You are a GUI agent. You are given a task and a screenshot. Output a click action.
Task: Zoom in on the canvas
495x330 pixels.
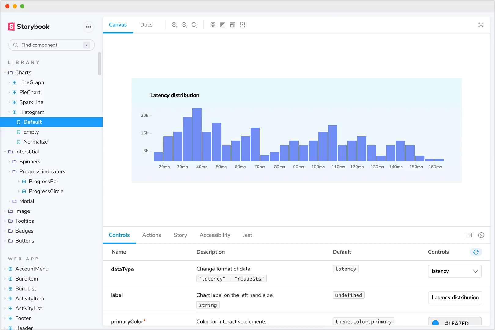[174, 25]
